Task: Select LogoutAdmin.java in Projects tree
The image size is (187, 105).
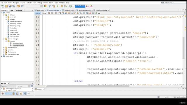Action: click(18, 45)
